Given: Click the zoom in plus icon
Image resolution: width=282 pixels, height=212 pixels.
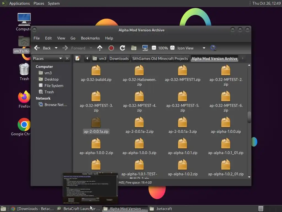Looking at the screenshot, I should click(x=172, y=48).
